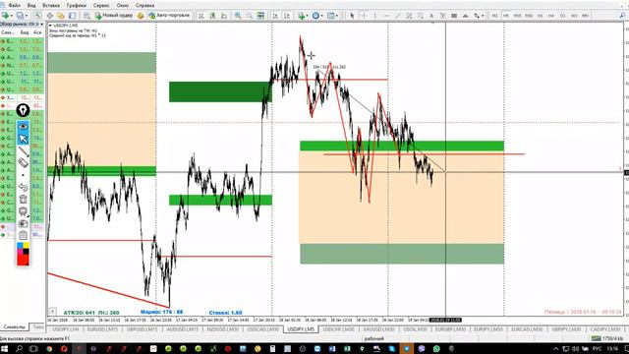Viewport: 629px width, 354px height.
Task: Select the horizontal line tool
Action: [x=386, y=16]
